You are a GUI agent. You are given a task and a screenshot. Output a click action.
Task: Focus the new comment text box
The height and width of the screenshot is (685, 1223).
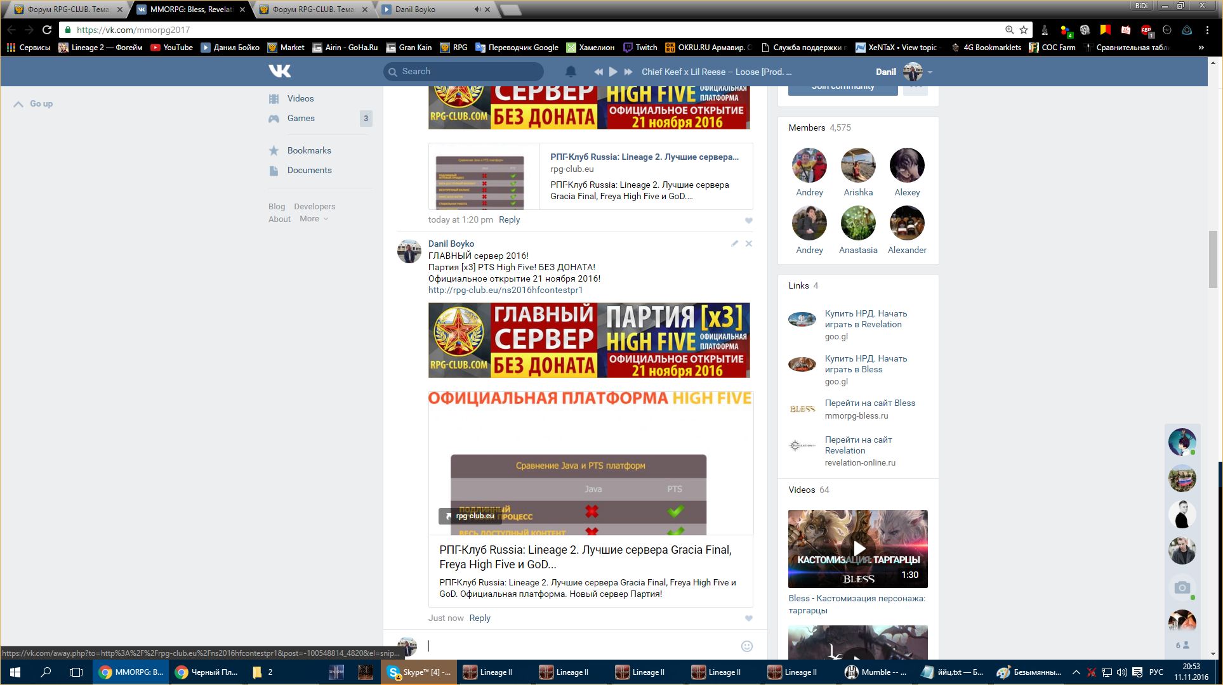click(581, 646)
